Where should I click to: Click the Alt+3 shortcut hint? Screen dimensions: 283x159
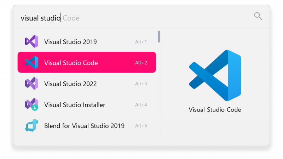tap(141, 84)
